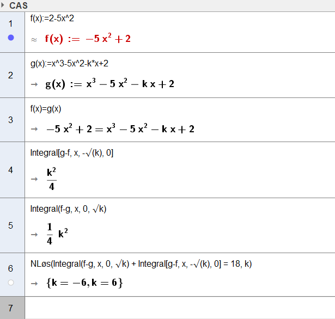Click the k²/4 output in row 4
335x319 pixels.
point(52,179)
